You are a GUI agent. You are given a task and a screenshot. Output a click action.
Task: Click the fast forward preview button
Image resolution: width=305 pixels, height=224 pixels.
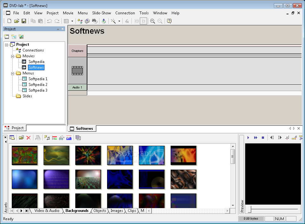(255, 138)
